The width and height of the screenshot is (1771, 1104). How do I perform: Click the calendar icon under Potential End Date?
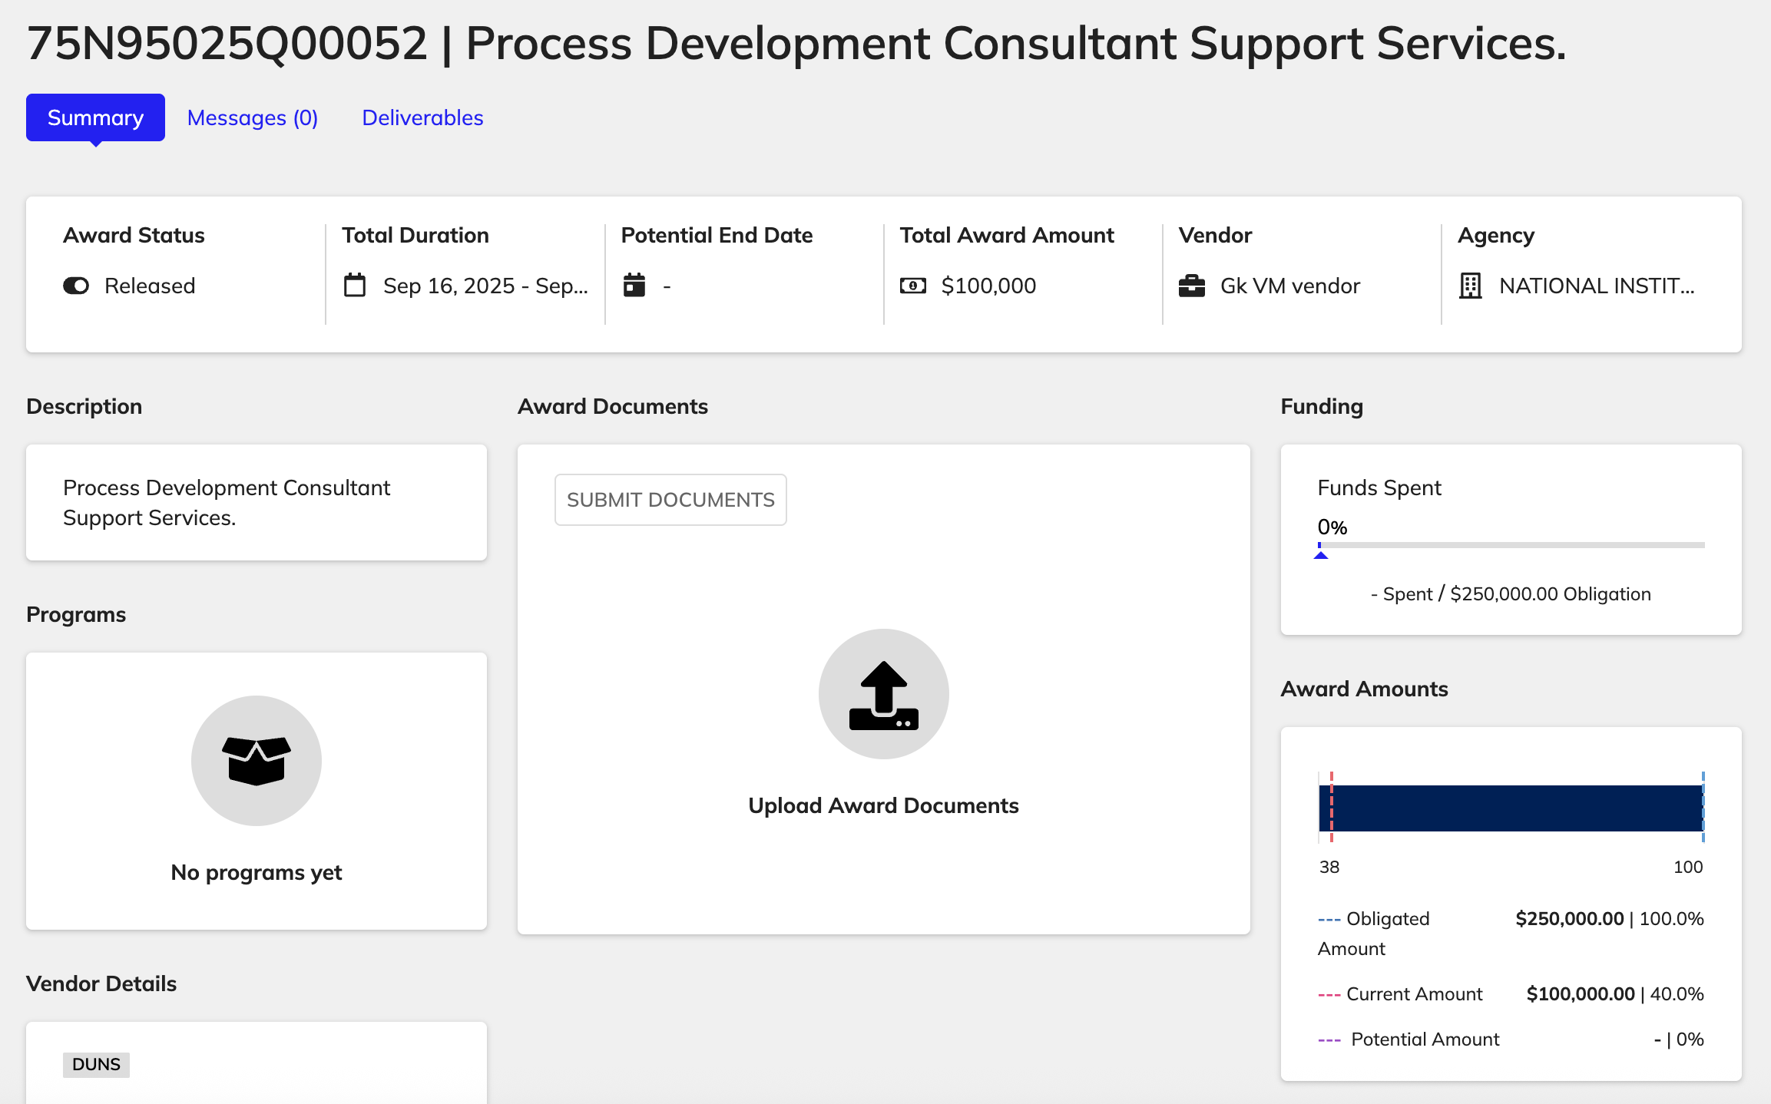pyautogui.click(x=634, y=286)
